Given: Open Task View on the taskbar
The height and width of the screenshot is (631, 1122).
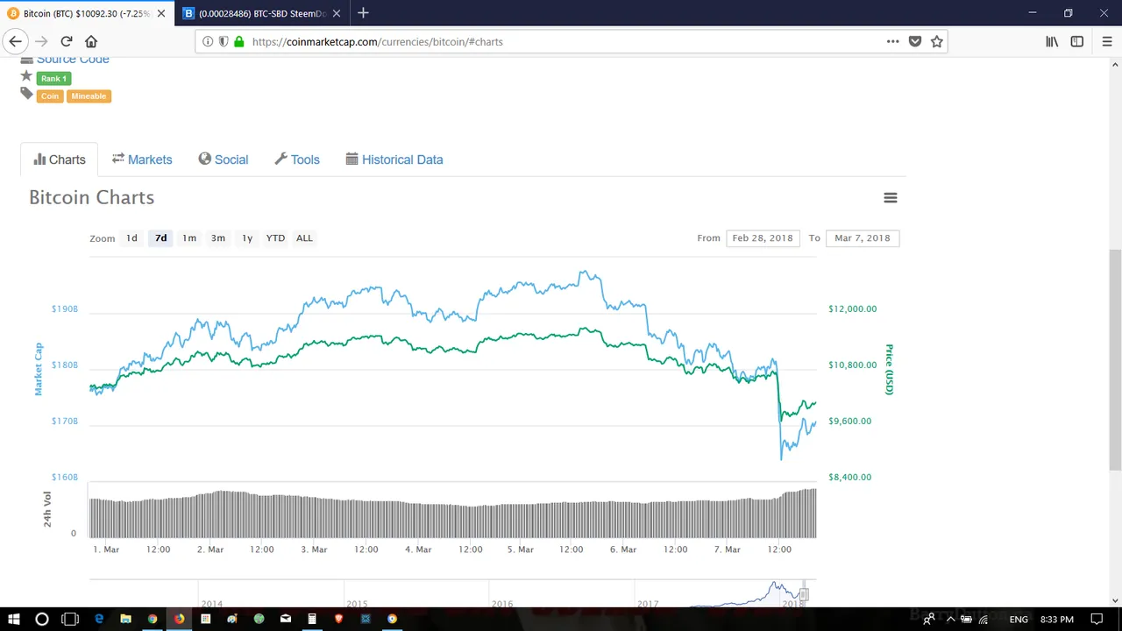Looking at the screenshot, I should coord(70,619).
